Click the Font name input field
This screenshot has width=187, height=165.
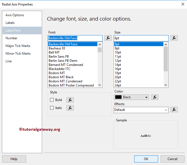click(x=75, y=38)
